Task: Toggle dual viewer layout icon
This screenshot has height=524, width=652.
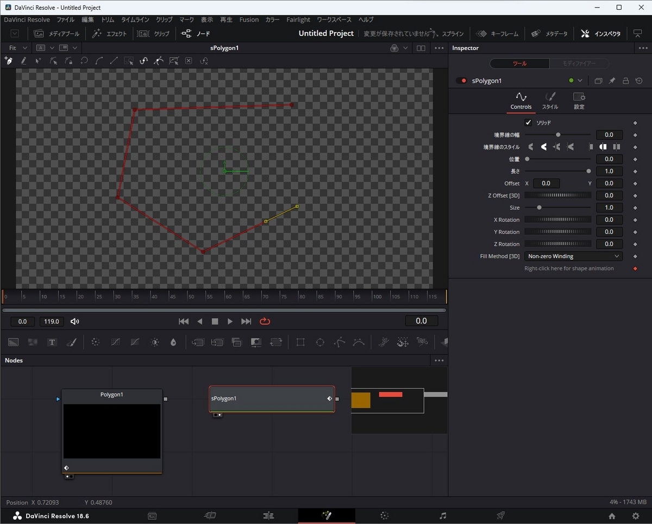Action: point(421,48)
